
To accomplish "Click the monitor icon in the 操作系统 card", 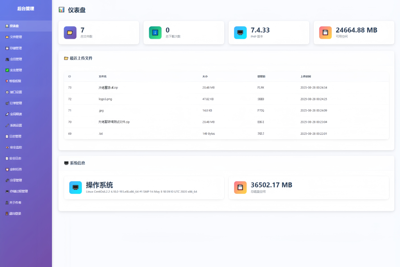I will 75,188.
